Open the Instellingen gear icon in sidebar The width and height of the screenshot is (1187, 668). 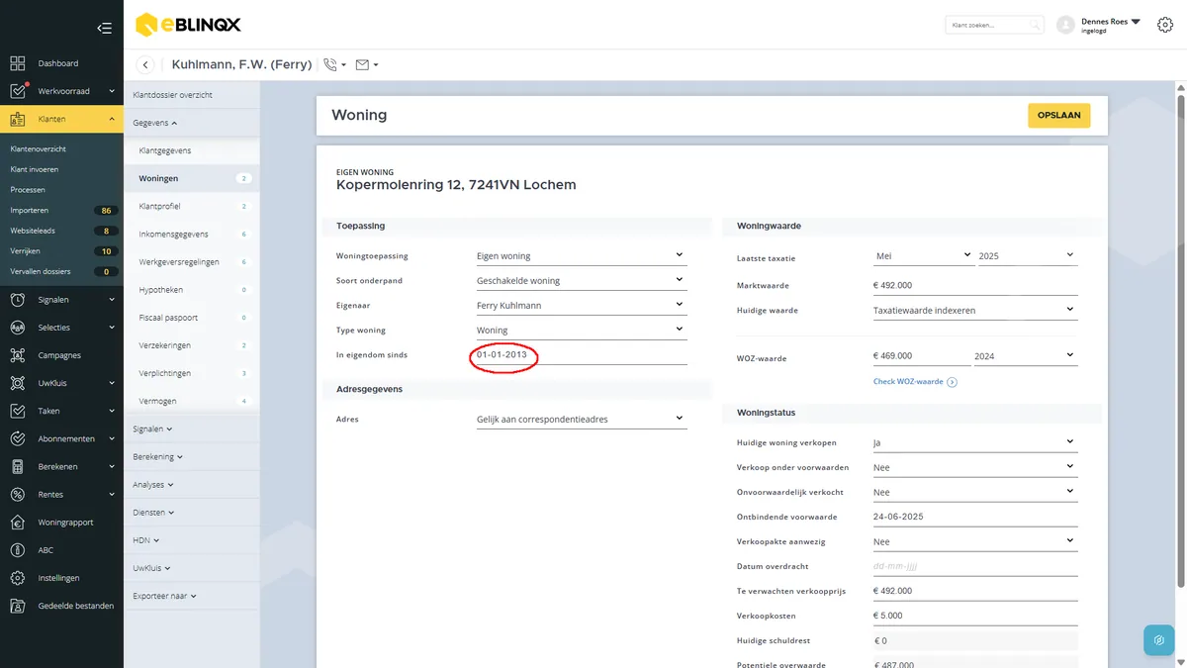[x=18, y=578]
